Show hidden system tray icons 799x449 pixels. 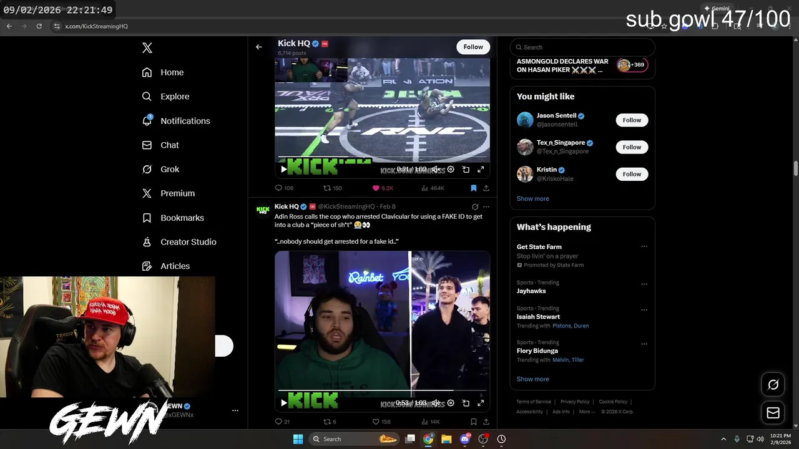pyautogui.click(x=723, y=439)
